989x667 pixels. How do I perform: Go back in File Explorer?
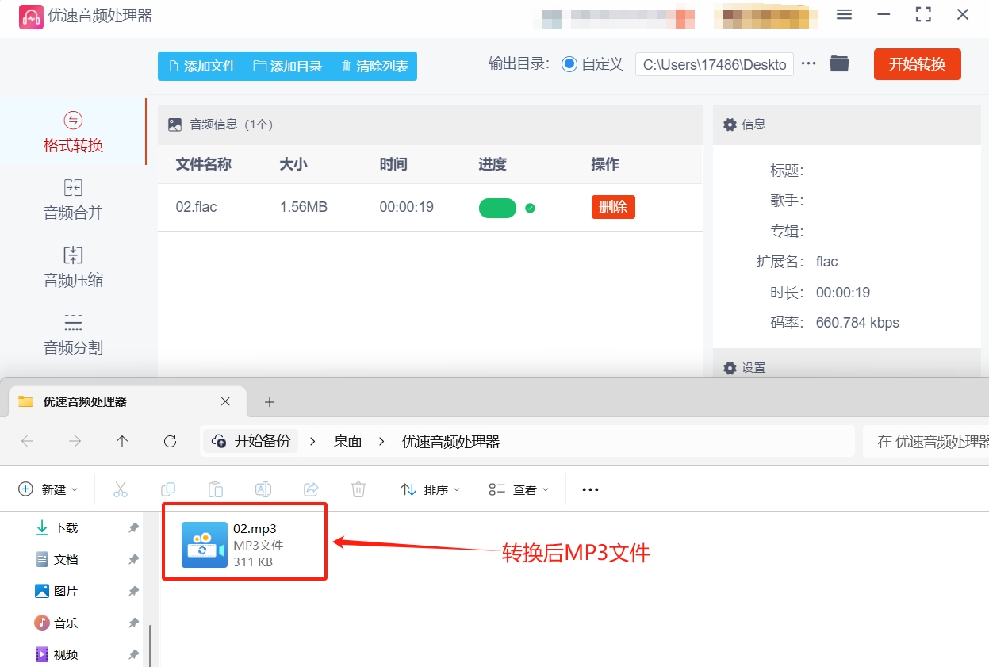click(27, 442)
